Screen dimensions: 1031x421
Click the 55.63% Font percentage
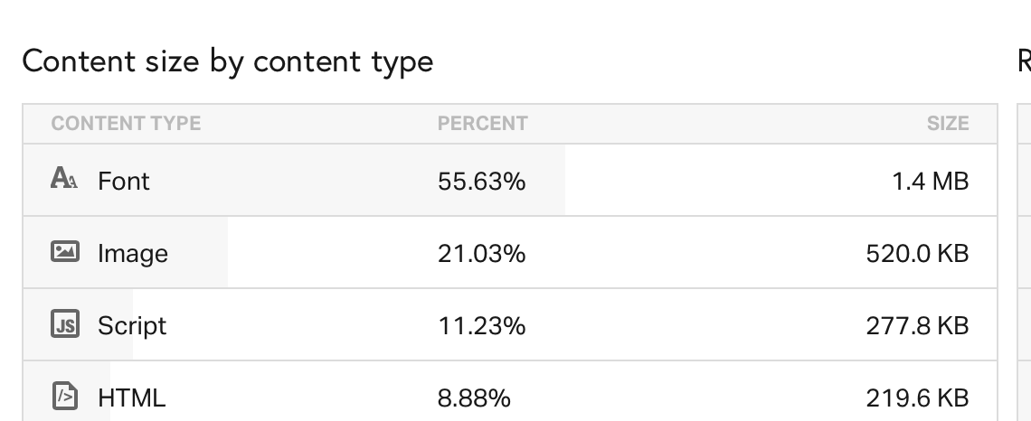(x=481, y=181)
